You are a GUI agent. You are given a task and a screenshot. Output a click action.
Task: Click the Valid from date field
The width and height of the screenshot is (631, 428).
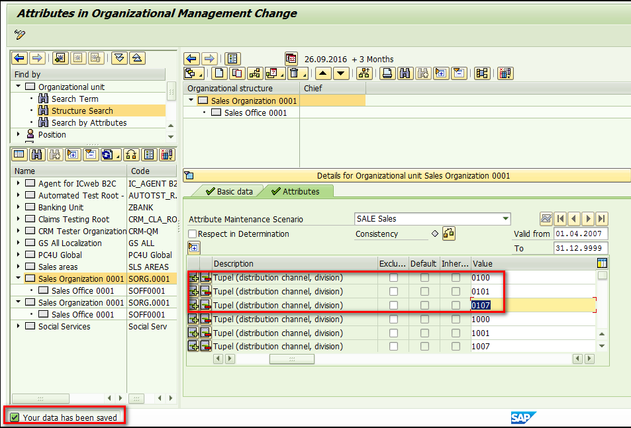tap(580, 234)
